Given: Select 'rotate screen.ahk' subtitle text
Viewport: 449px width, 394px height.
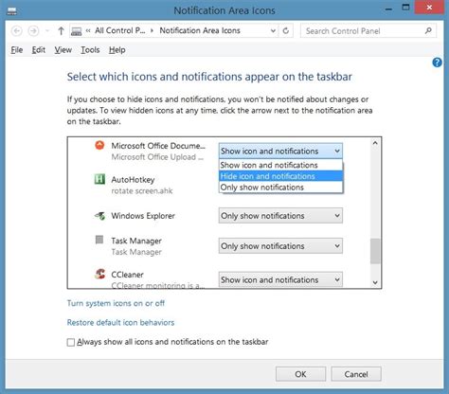Looking at the screenshot, I should (142, 191).
